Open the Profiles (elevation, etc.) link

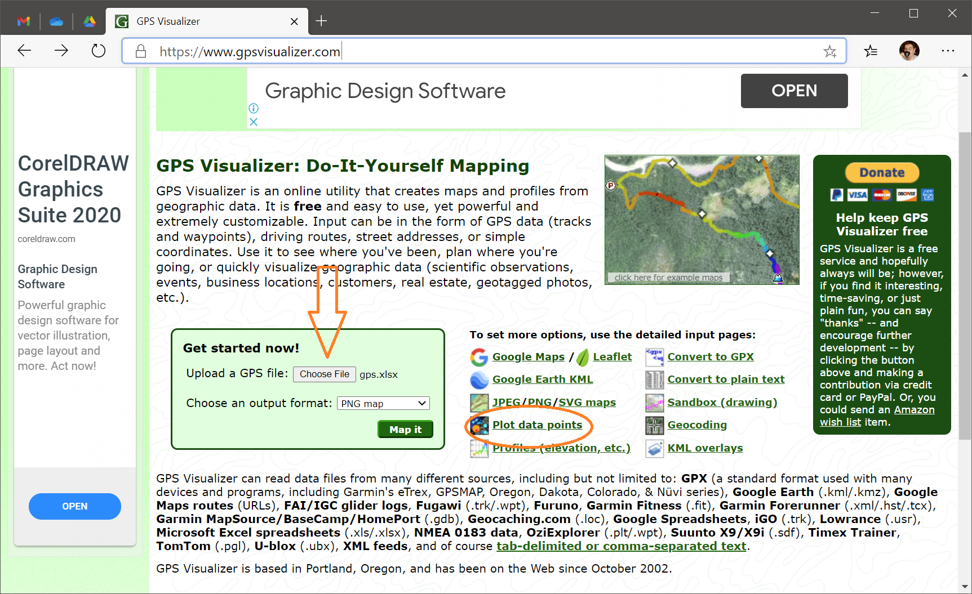[561, 448]
